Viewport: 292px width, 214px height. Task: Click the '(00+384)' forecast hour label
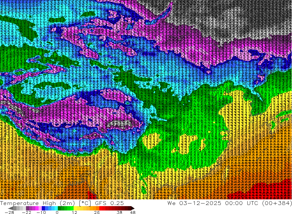coord(277,203)
